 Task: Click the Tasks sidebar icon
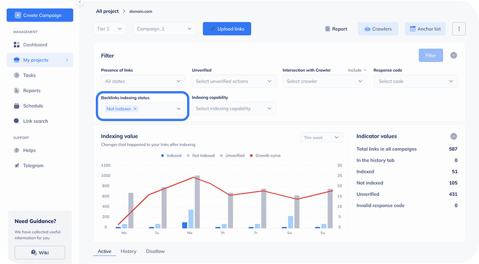[x=16, y=75]
